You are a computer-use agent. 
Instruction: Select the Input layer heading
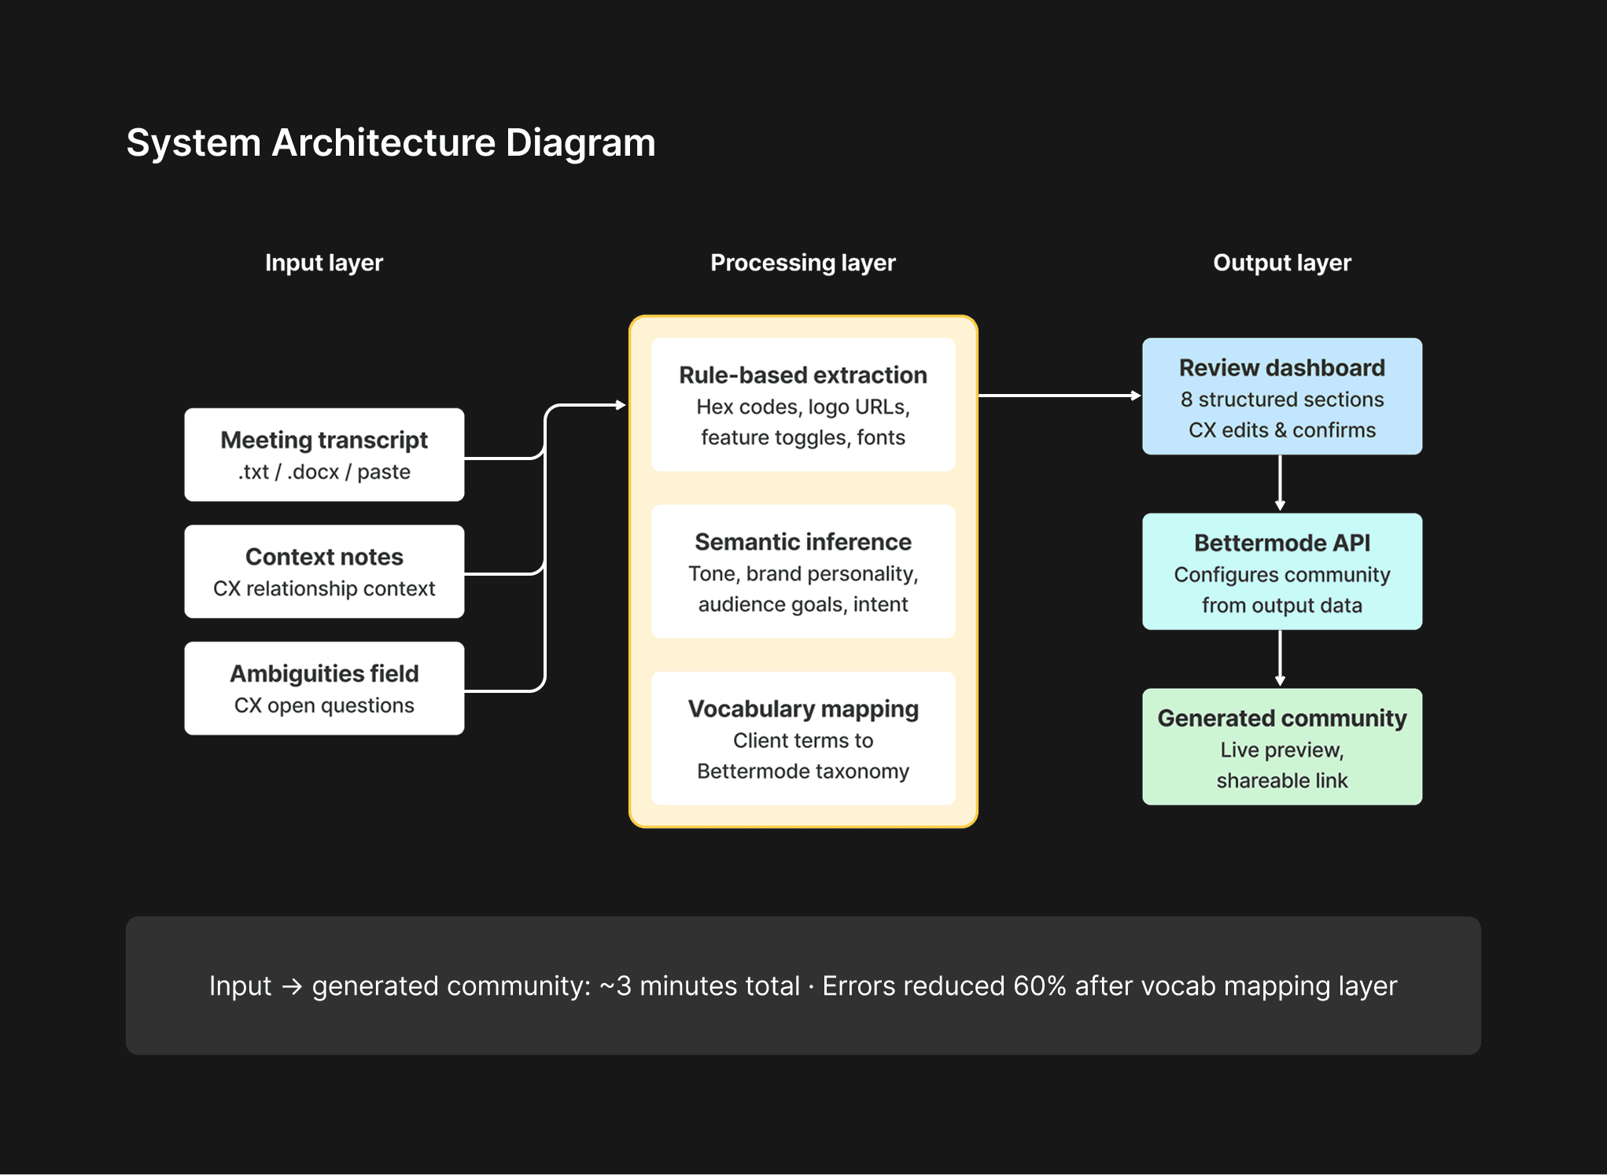point(324,263)
